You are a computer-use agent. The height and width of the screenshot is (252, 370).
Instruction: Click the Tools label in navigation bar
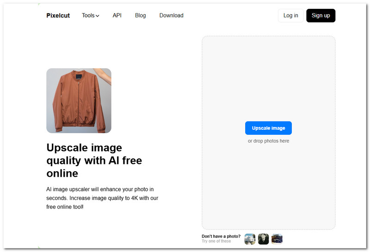coord(88,16)
